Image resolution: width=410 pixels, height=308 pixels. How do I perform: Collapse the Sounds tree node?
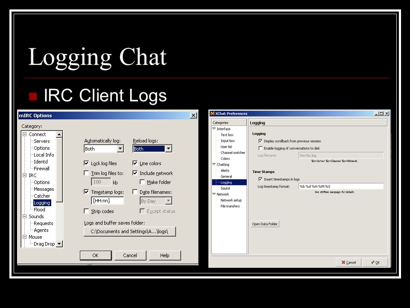coord(25,216)
